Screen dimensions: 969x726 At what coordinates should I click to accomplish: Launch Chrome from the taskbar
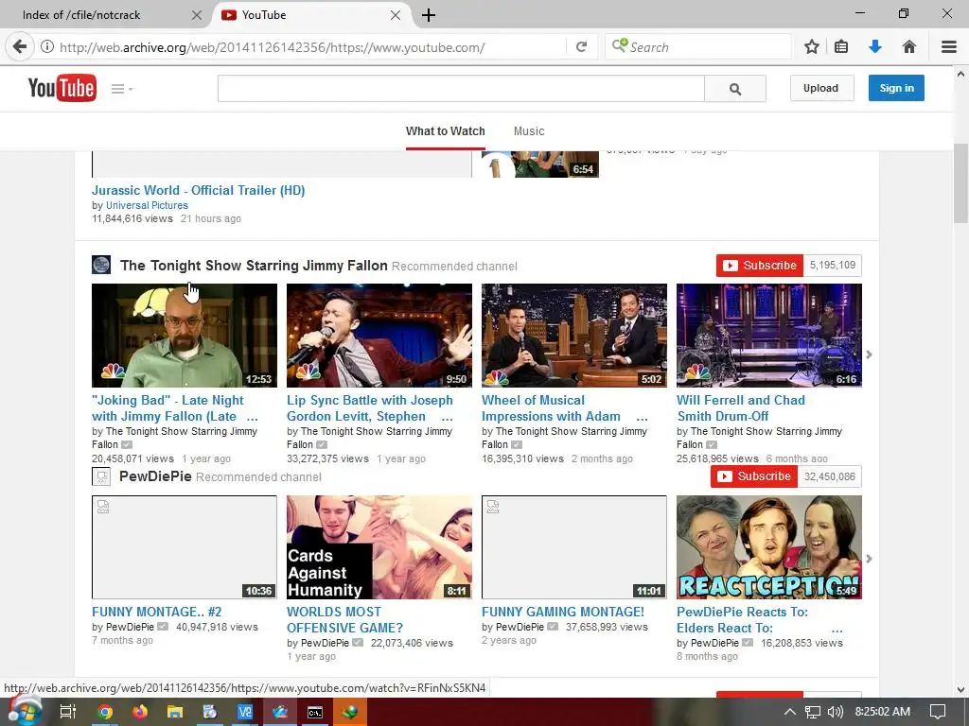[x=105, y=712]
